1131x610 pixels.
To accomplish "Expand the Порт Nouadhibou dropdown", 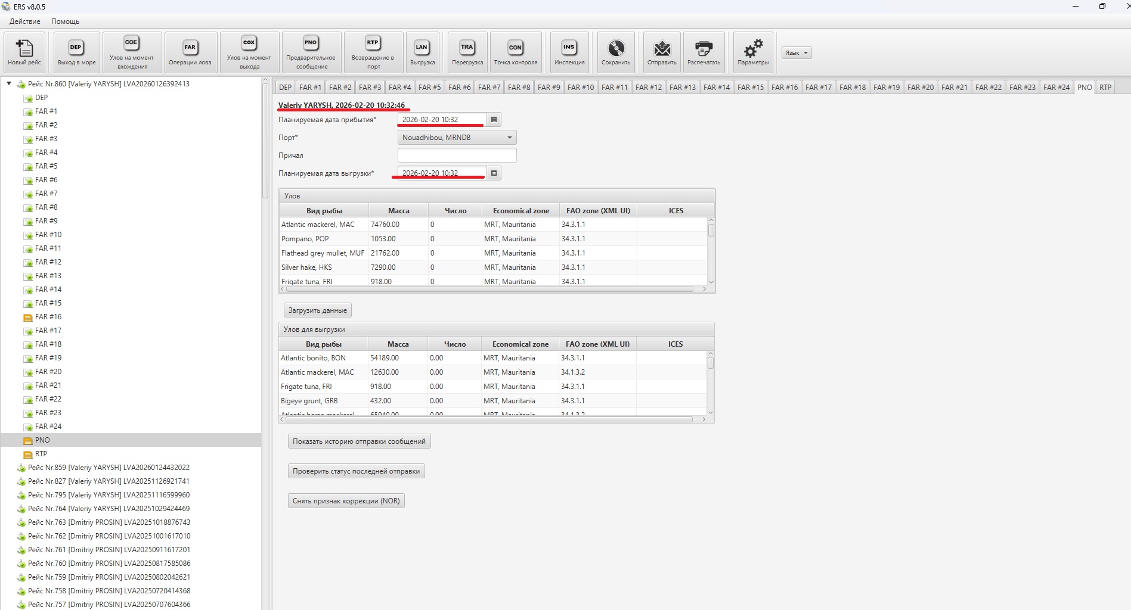I will click(509, 138).
